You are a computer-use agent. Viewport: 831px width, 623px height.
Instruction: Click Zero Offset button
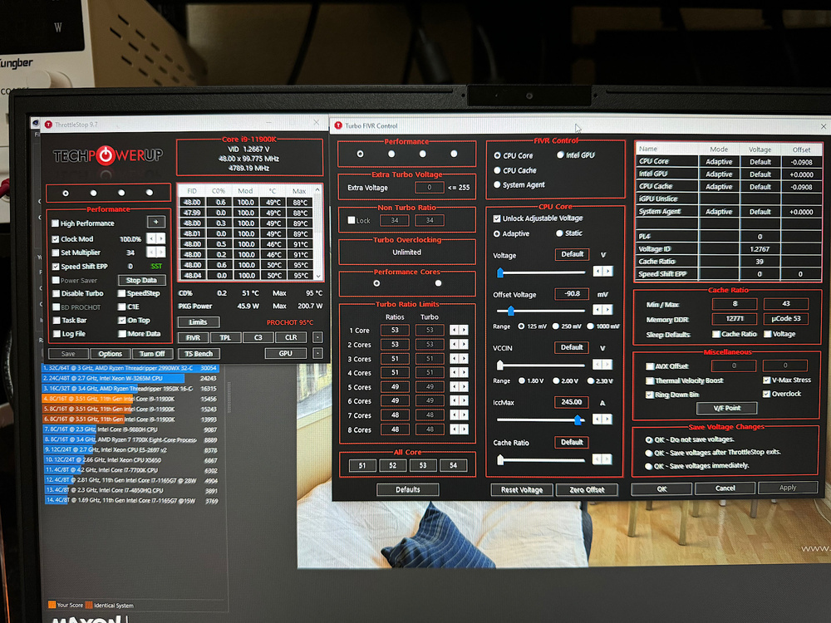[x=587, y=489]
